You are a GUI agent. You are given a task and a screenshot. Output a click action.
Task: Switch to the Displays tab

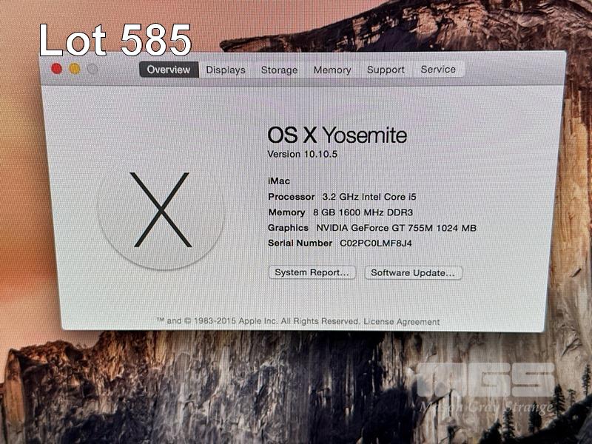pos(226,70)
